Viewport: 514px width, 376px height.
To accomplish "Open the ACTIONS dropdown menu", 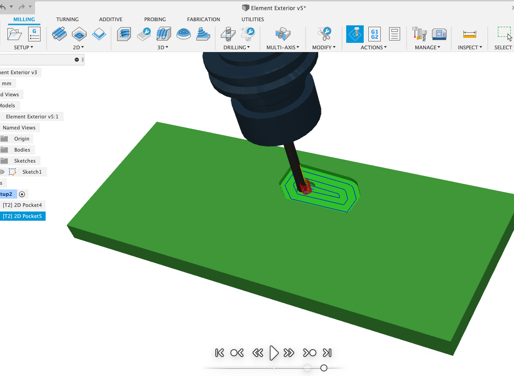I will point(374,47).
